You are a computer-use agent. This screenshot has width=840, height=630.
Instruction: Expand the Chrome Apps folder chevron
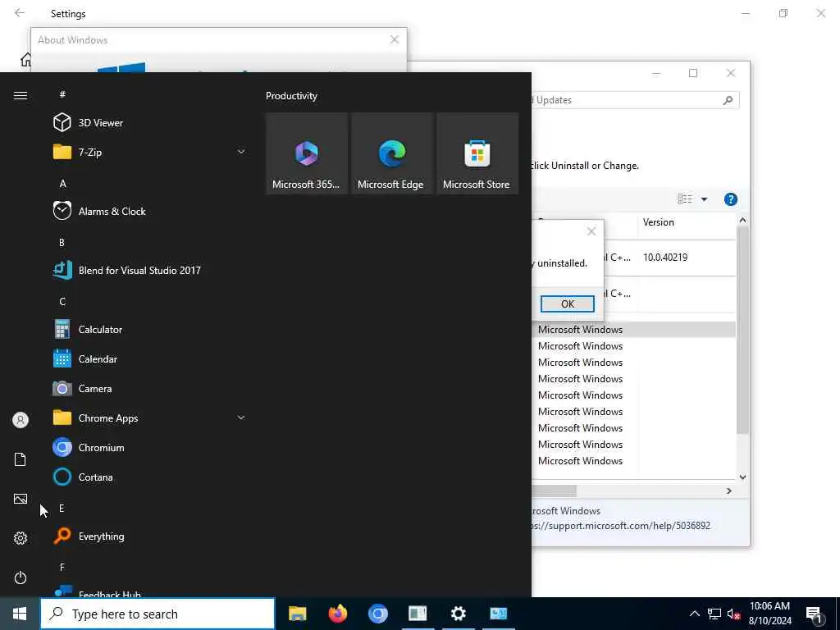pyautogui.click(x=241, y=418)
